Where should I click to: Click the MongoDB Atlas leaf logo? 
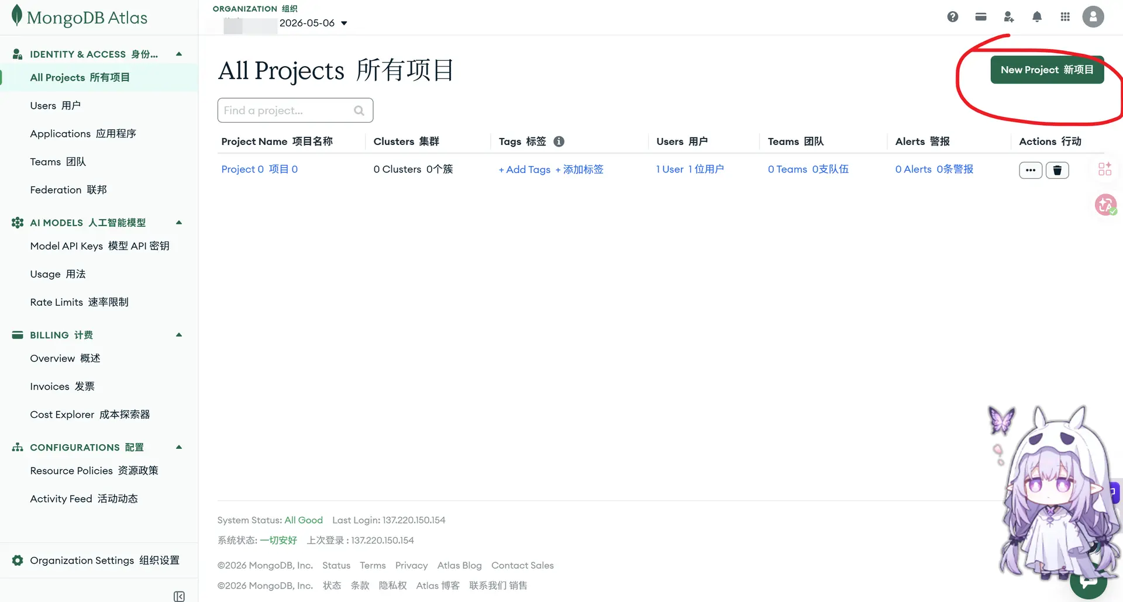click(17, 16)
